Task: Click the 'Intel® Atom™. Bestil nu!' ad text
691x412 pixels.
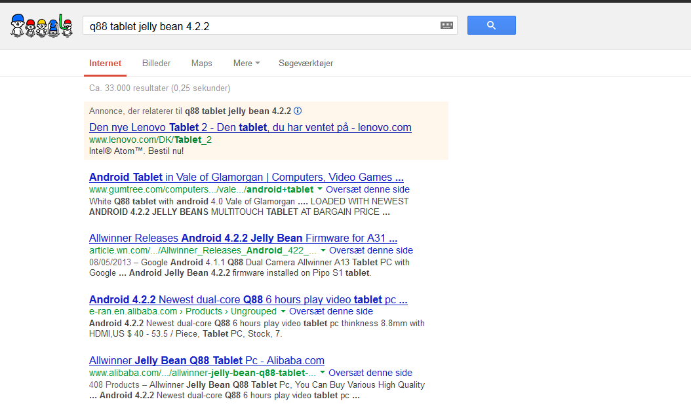Action: [136, 151]
